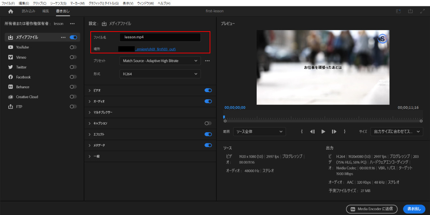Set the in point bracket

(302, 132)
